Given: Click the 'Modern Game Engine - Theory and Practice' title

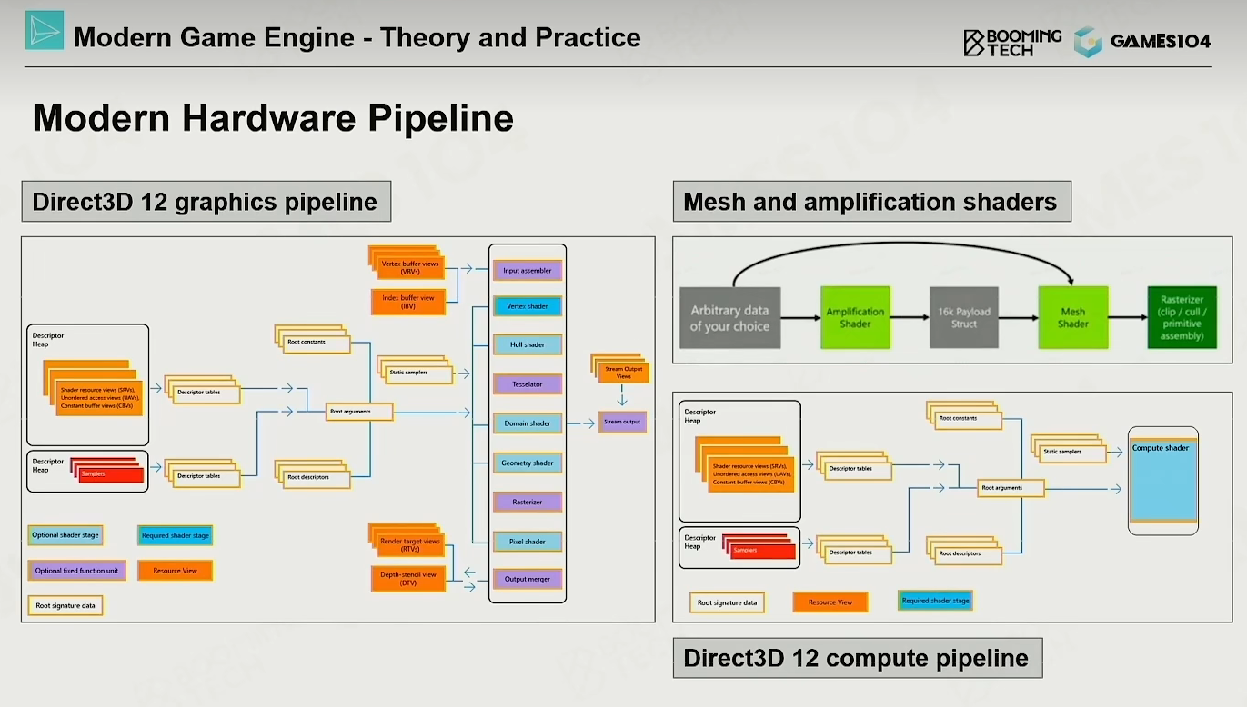Looking at the screenshot, I should [x=357, y=37].
